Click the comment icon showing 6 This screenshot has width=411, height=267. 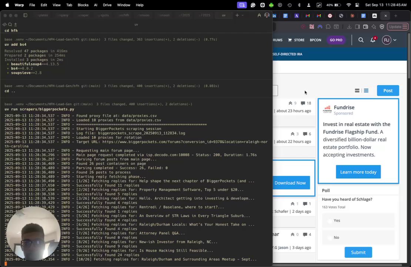coord(305,134)
